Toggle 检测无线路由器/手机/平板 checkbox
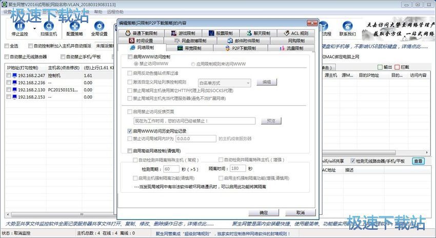 353,161
